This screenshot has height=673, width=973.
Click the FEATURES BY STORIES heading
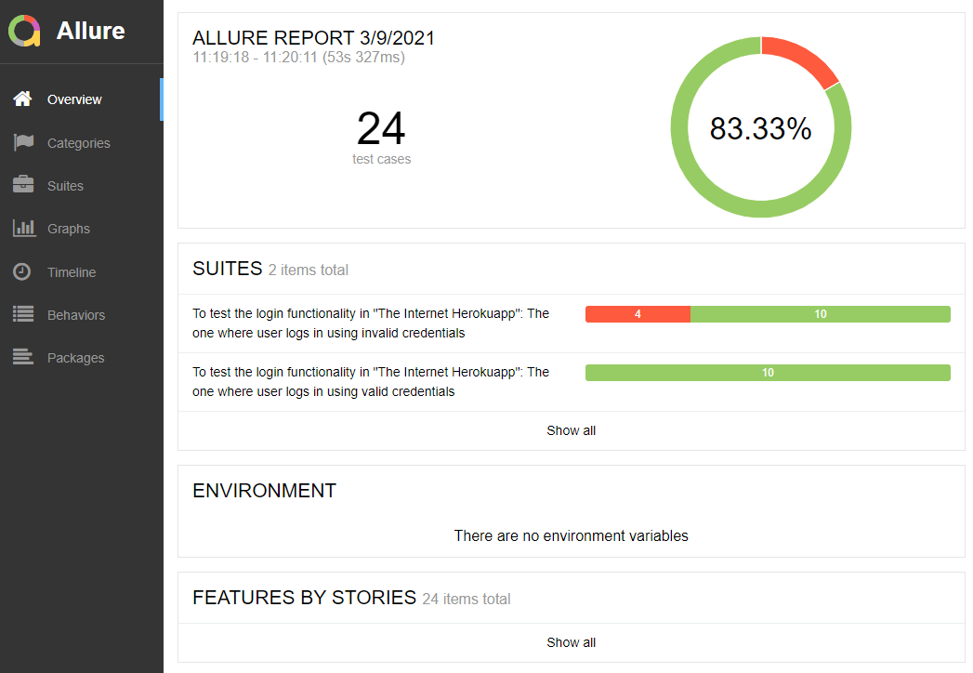[304, 598]
